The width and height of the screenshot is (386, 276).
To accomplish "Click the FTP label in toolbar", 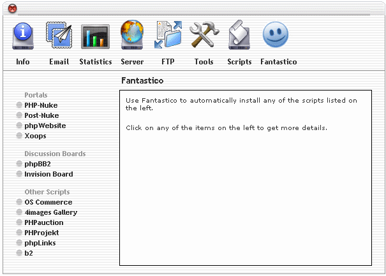I will pyautogui.click(x=168, y=62).
